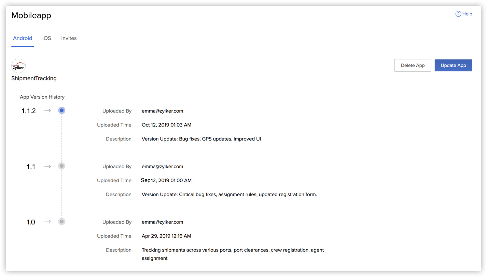487x277 pixels.
Task: Click the Zylker ShipmentTracking app logo
Action: click(18, 66)
